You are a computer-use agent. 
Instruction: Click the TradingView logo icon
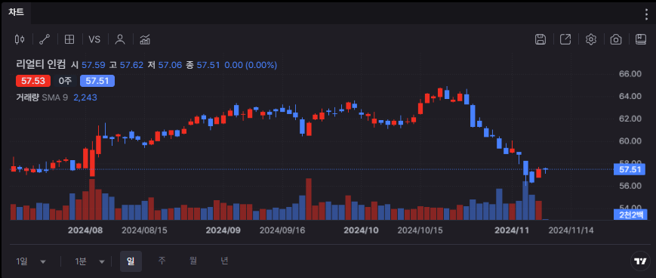[x=639, y=261]
